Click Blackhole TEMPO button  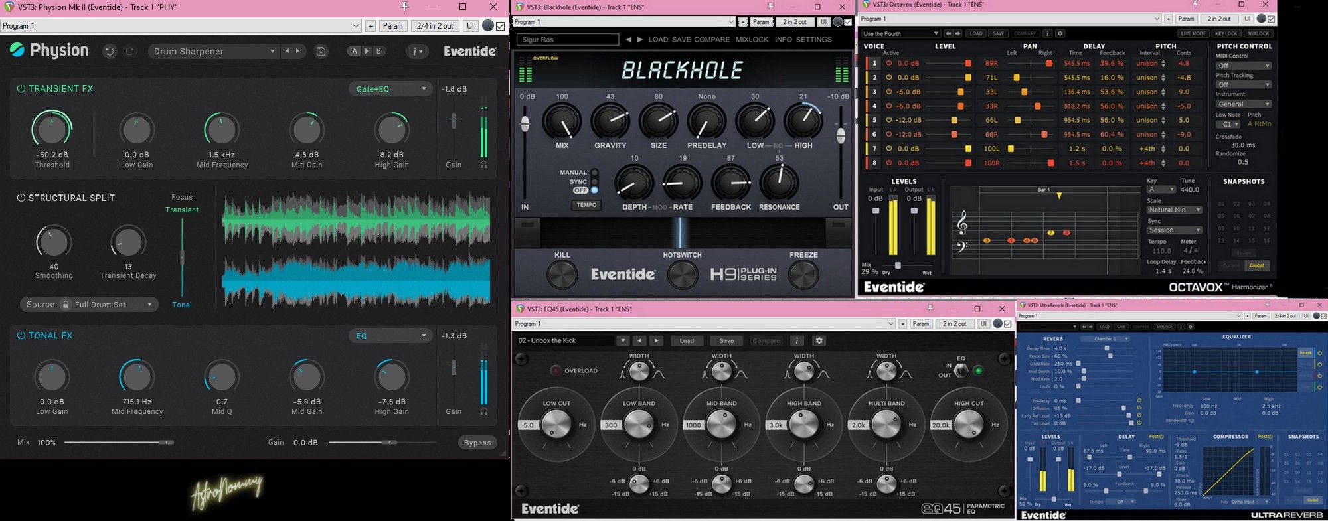(x=586, y=205)
